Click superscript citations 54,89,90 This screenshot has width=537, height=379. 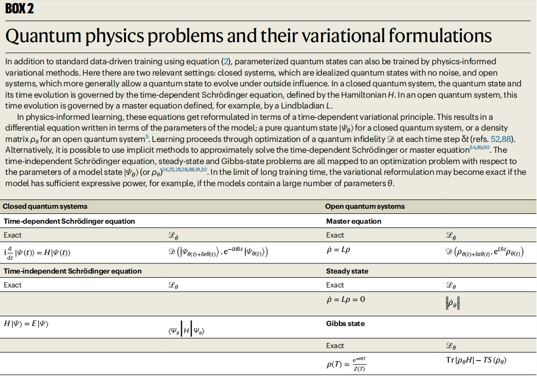[479, 148]
